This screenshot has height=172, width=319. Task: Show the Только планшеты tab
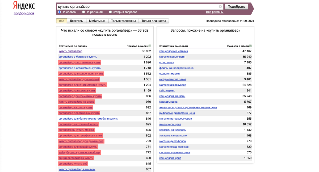click(x=154, y=21)
